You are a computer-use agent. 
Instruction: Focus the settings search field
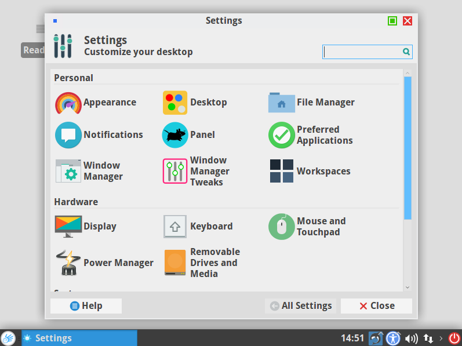362,52
